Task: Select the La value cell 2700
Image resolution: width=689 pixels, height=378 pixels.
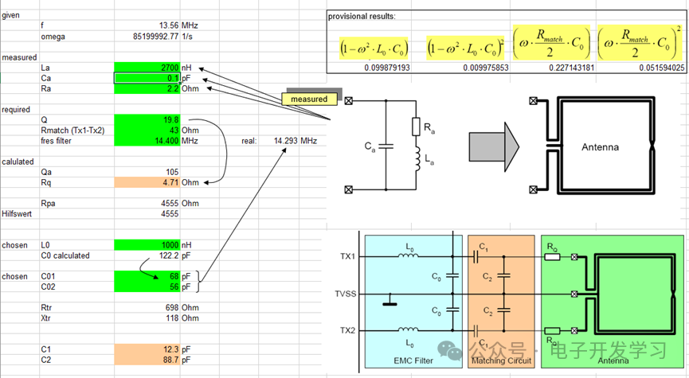Action: (147, 67)
